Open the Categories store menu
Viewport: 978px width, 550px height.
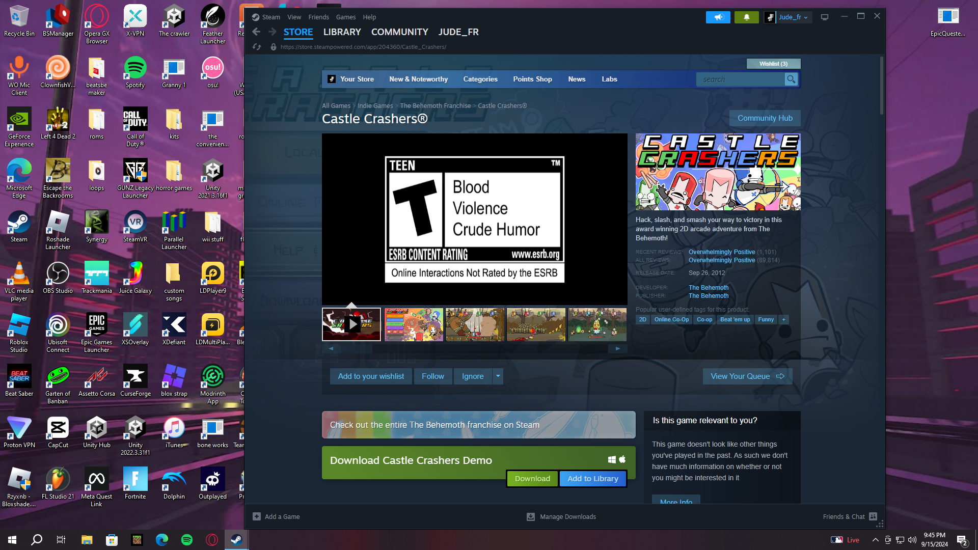coord(480,79)
